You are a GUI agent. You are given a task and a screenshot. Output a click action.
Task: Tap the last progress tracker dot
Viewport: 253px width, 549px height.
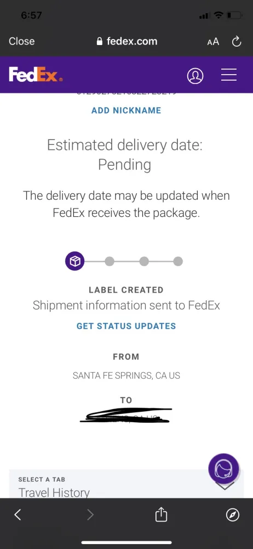pyautogui.click(x=178, y=261)
